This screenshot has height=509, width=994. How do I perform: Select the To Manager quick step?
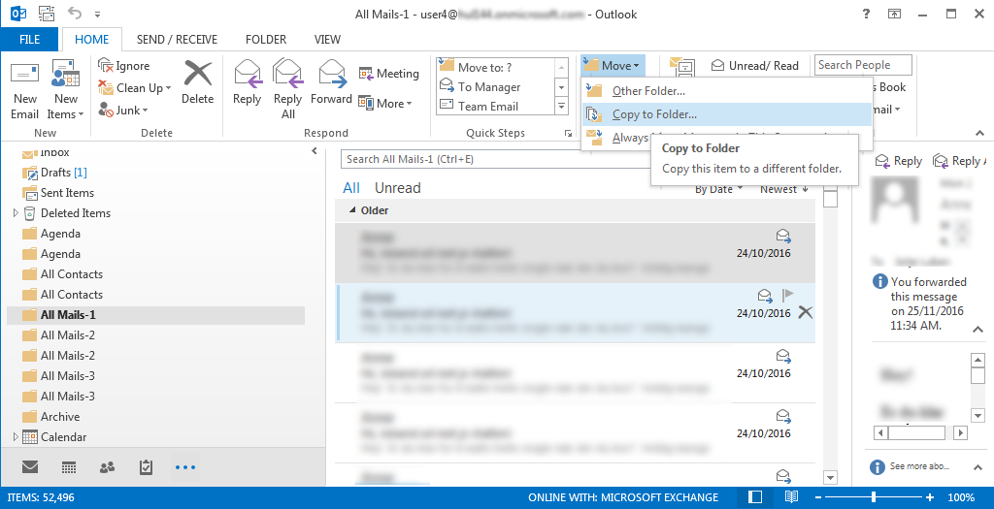point(496,86)
